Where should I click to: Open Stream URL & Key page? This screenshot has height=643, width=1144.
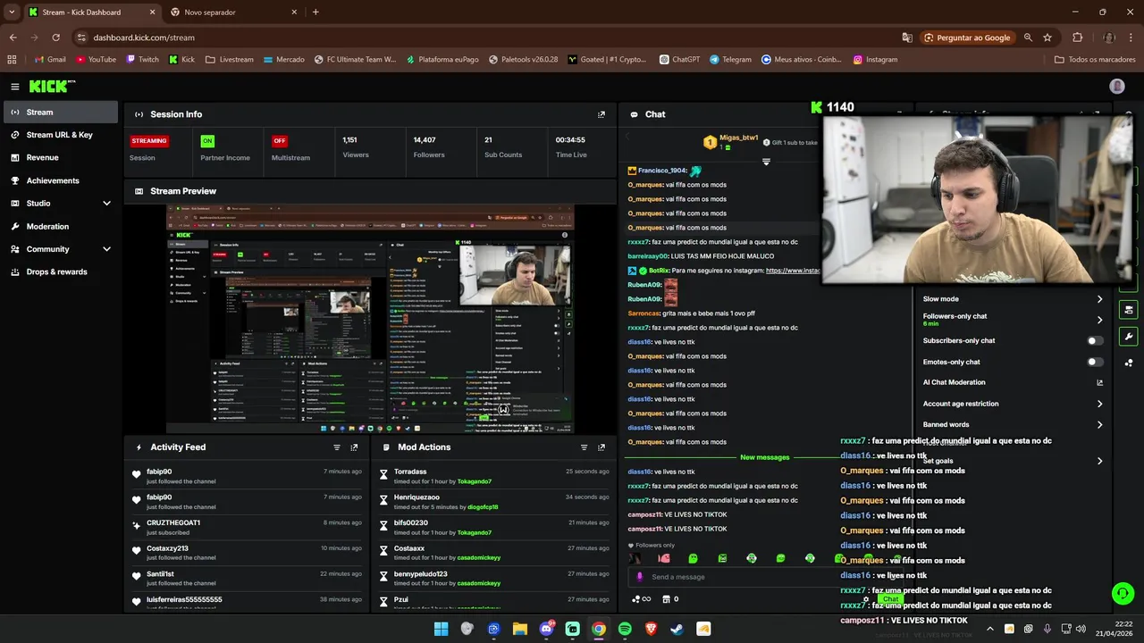tap(60, 135)
